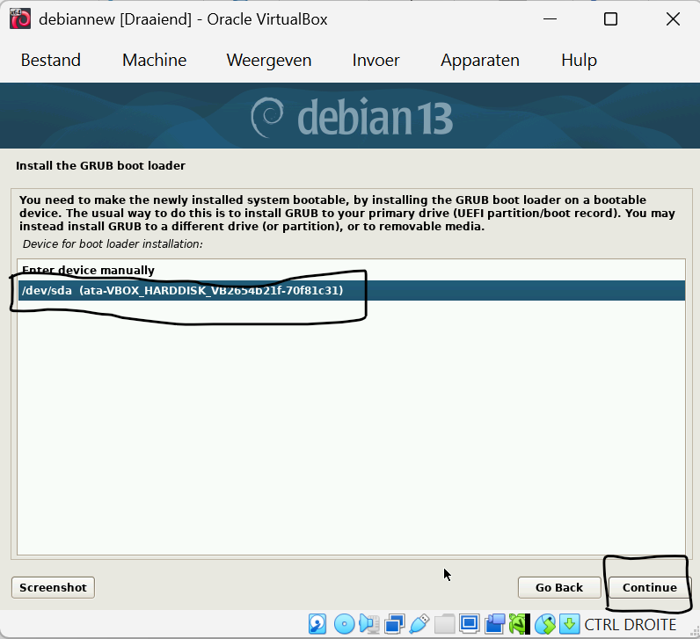The image size is (700, 639).
Task: Click the shared folders status icon
Action: point(445,624)
